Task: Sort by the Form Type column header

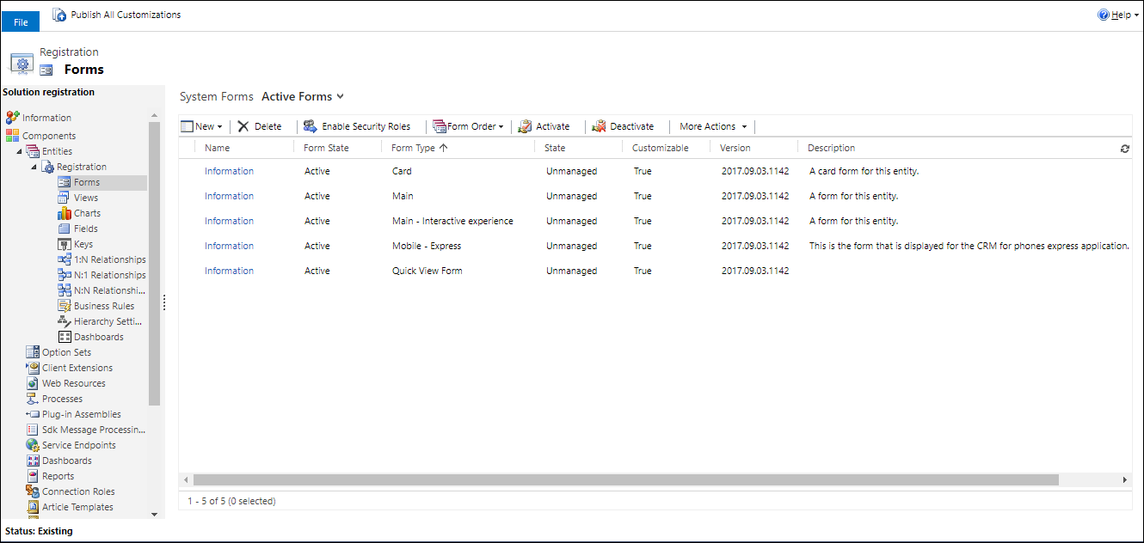Action: pyautogui.click(x=419, y=148)
